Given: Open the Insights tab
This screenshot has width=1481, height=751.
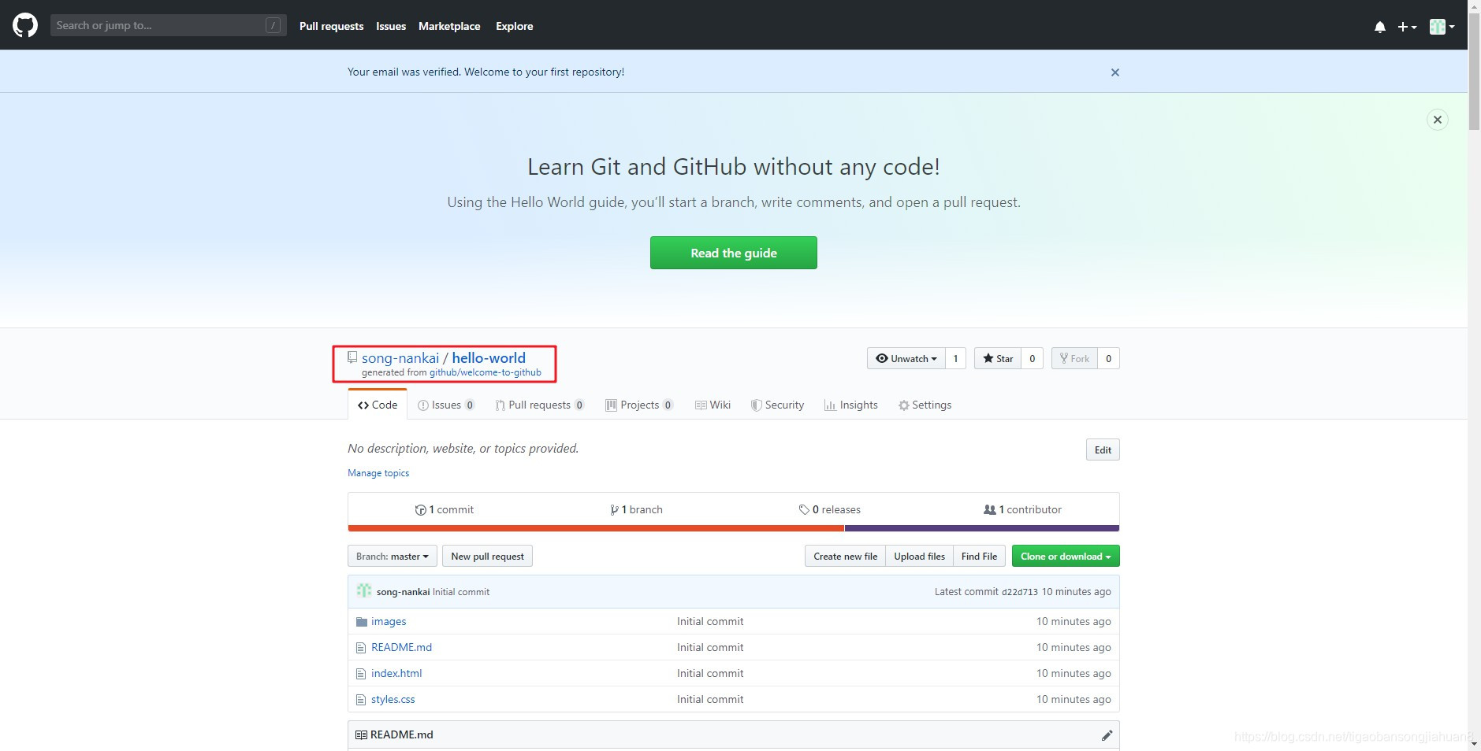Looking at the screenshot, I should point(851,405).
